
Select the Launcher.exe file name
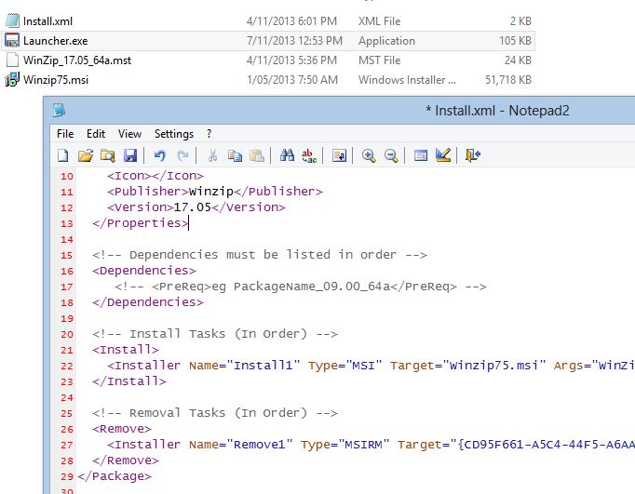pyautogui.click(x=56, y=41)
